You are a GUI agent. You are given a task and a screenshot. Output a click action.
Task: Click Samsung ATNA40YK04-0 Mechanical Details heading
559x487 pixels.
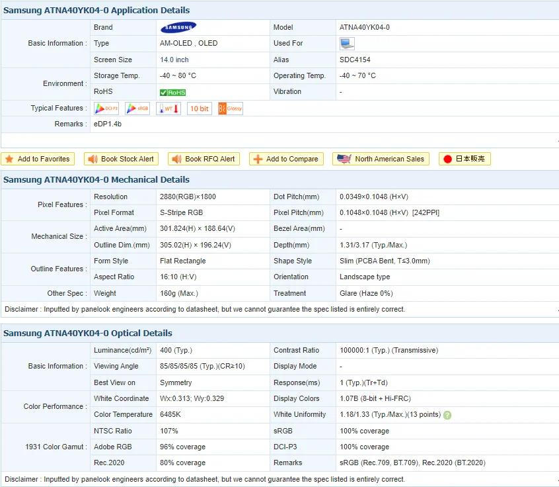(96, 179)
